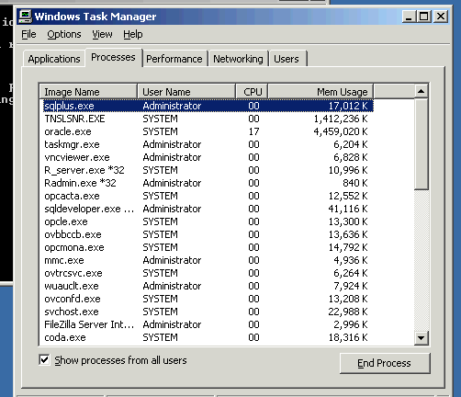Click the scrollbar up arrow
461x397 pixels.
click(x=422, y=91)
